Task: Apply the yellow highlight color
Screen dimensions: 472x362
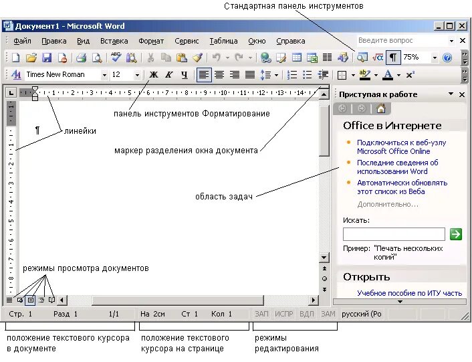Action: [365, 74]
